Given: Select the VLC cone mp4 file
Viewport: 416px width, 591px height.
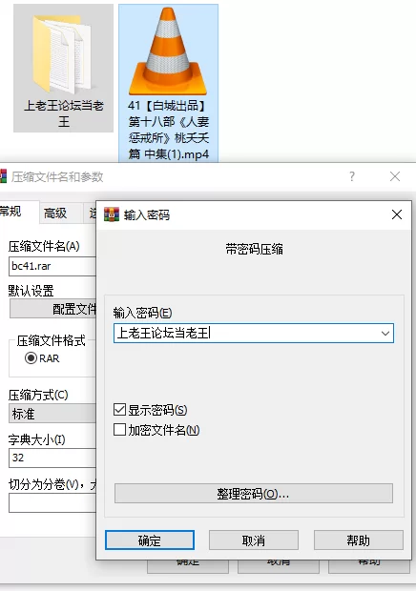Looking at the screenshot, I should [168, 83].
